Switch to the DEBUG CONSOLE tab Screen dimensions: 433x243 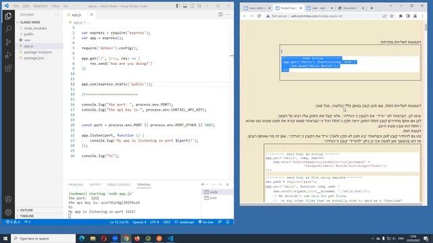[x=119, y=184]
